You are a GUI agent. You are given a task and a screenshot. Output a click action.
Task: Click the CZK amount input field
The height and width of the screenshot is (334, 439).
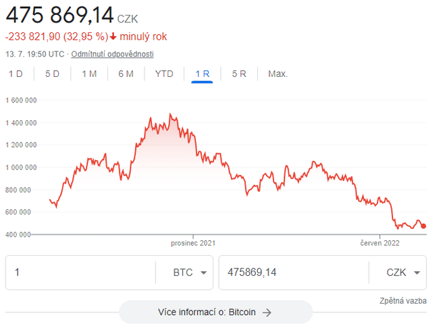click(x=293, y=273)
